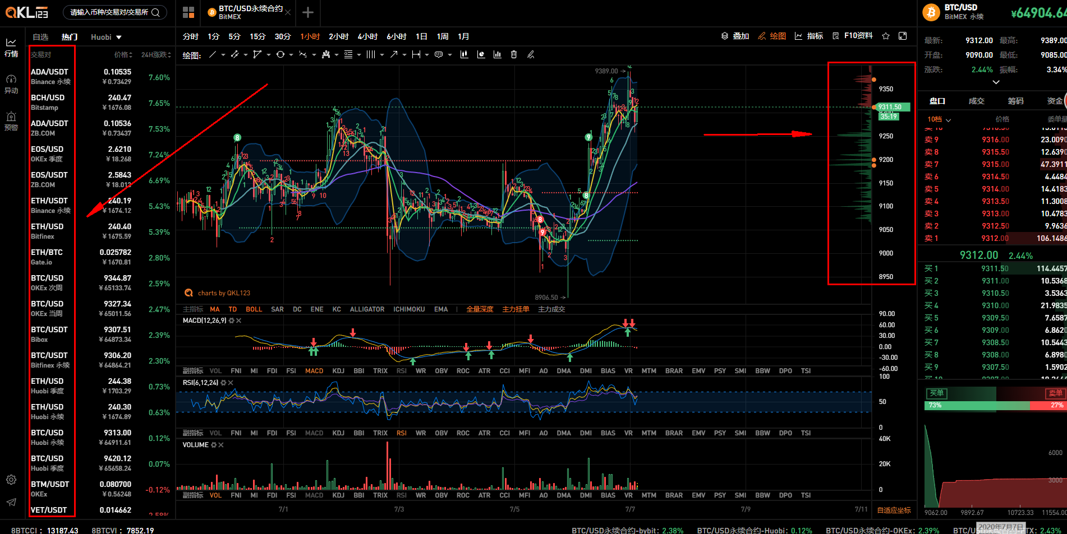1067x534 pixels.
Task: Sort watchlist by 价格 column
Action: click(x=123, y=54)
